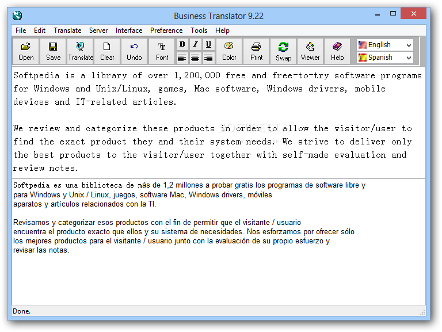Click the Help book icon
The image size is (442, 332).
pos(337,51)
